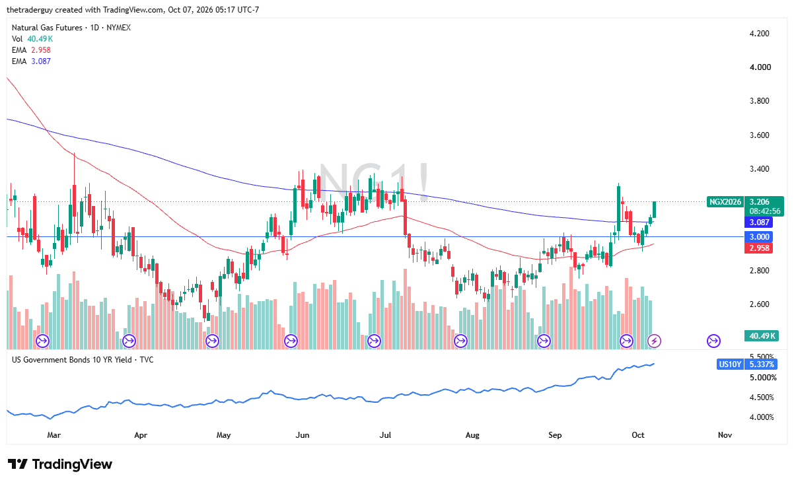Open the contract rollover marker just before Aug
The height and width of the screenshot is (484, 794).
461,341
